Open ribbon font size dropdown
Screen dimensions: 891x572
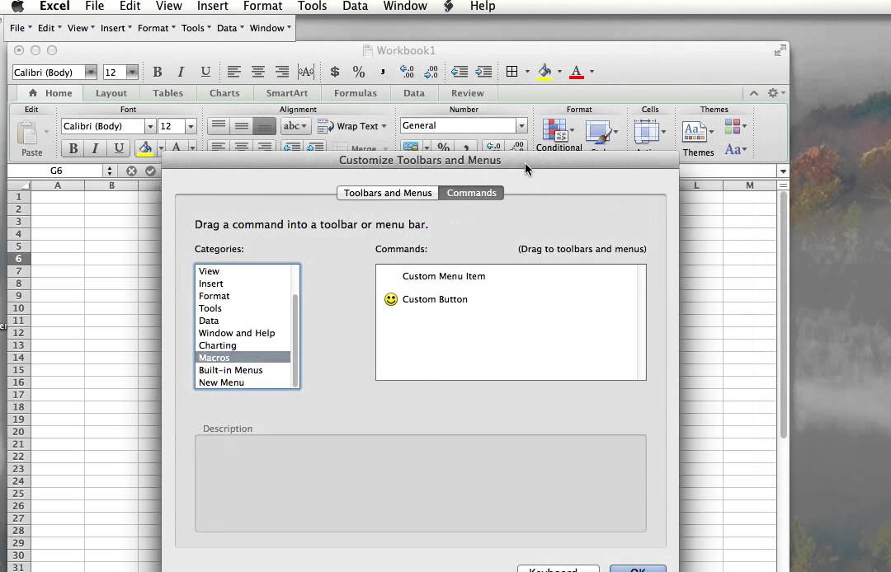(x=191, y=126)
